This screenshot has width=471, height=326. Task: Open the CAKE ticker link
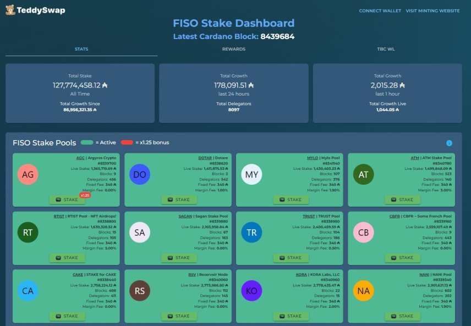pos(78,275)
